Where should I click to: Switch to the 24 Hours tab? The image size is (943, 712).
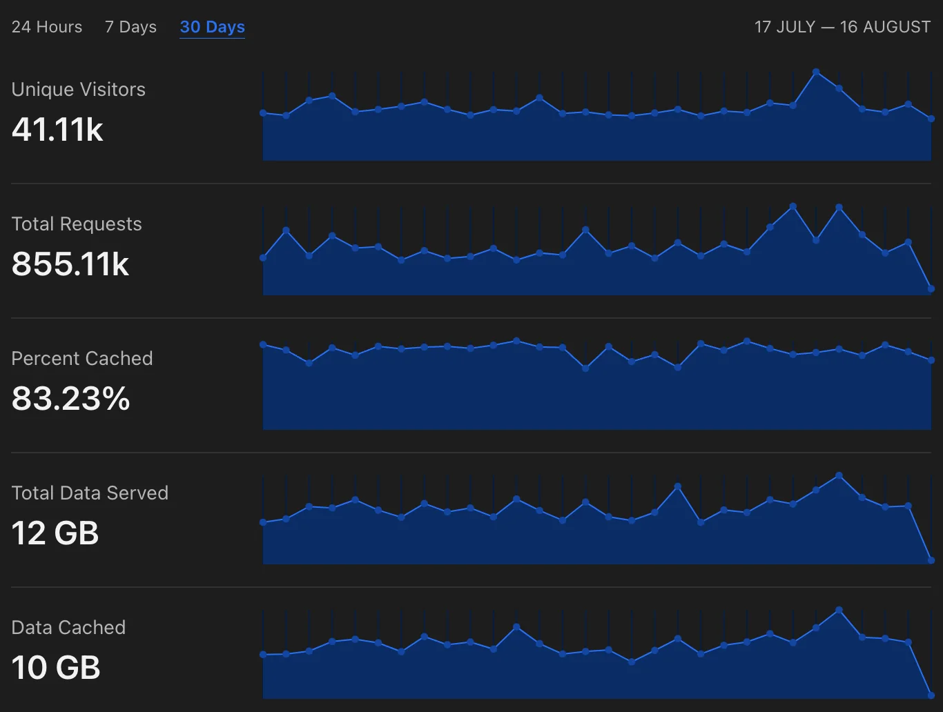(x=46, y=26)
